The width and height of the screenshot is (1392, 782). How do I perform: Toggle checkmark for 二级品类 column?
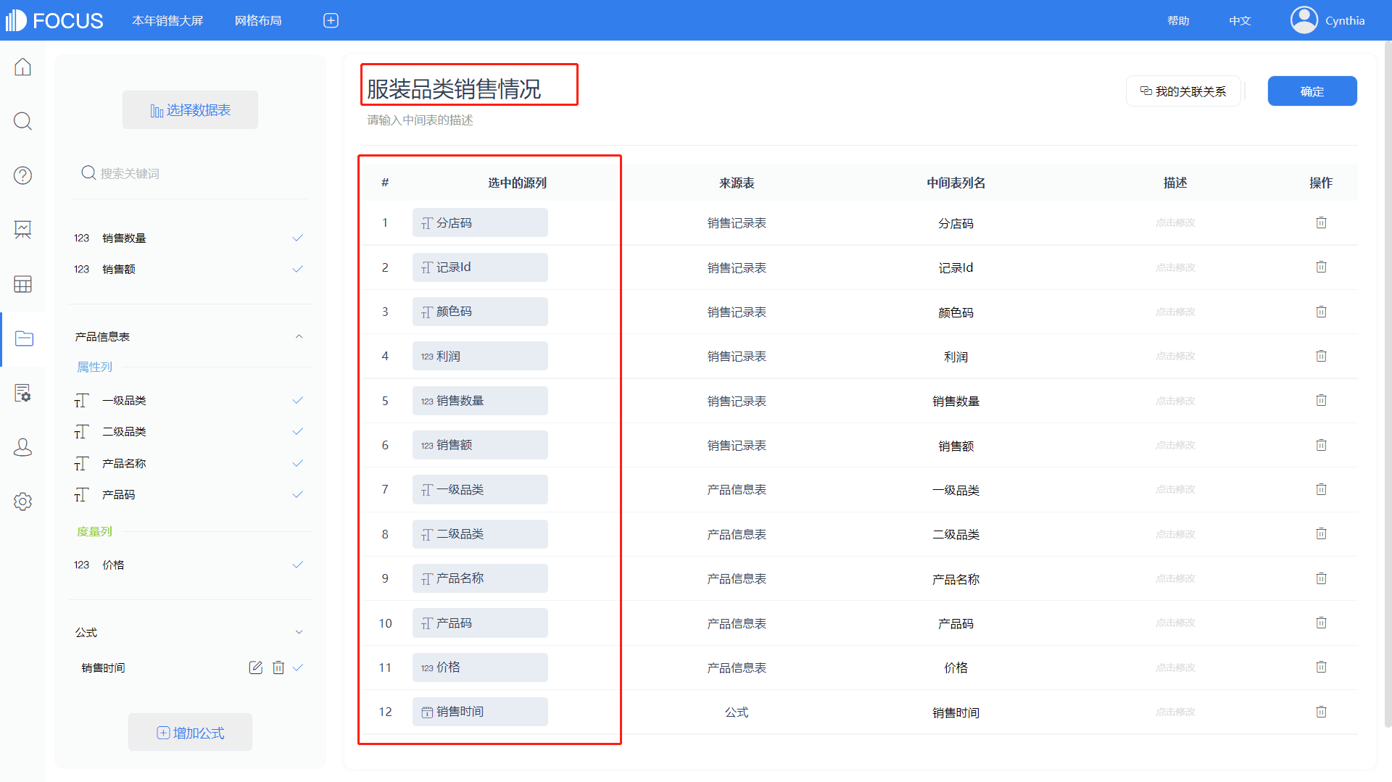click(x=297, y=431)
